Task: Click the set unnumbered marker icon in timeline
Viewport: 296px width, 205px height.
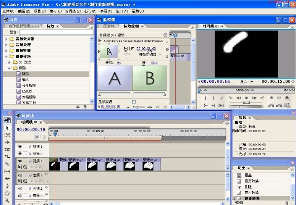Action: [44, 137]
